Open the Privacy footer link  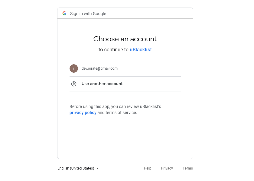point(167,168)
